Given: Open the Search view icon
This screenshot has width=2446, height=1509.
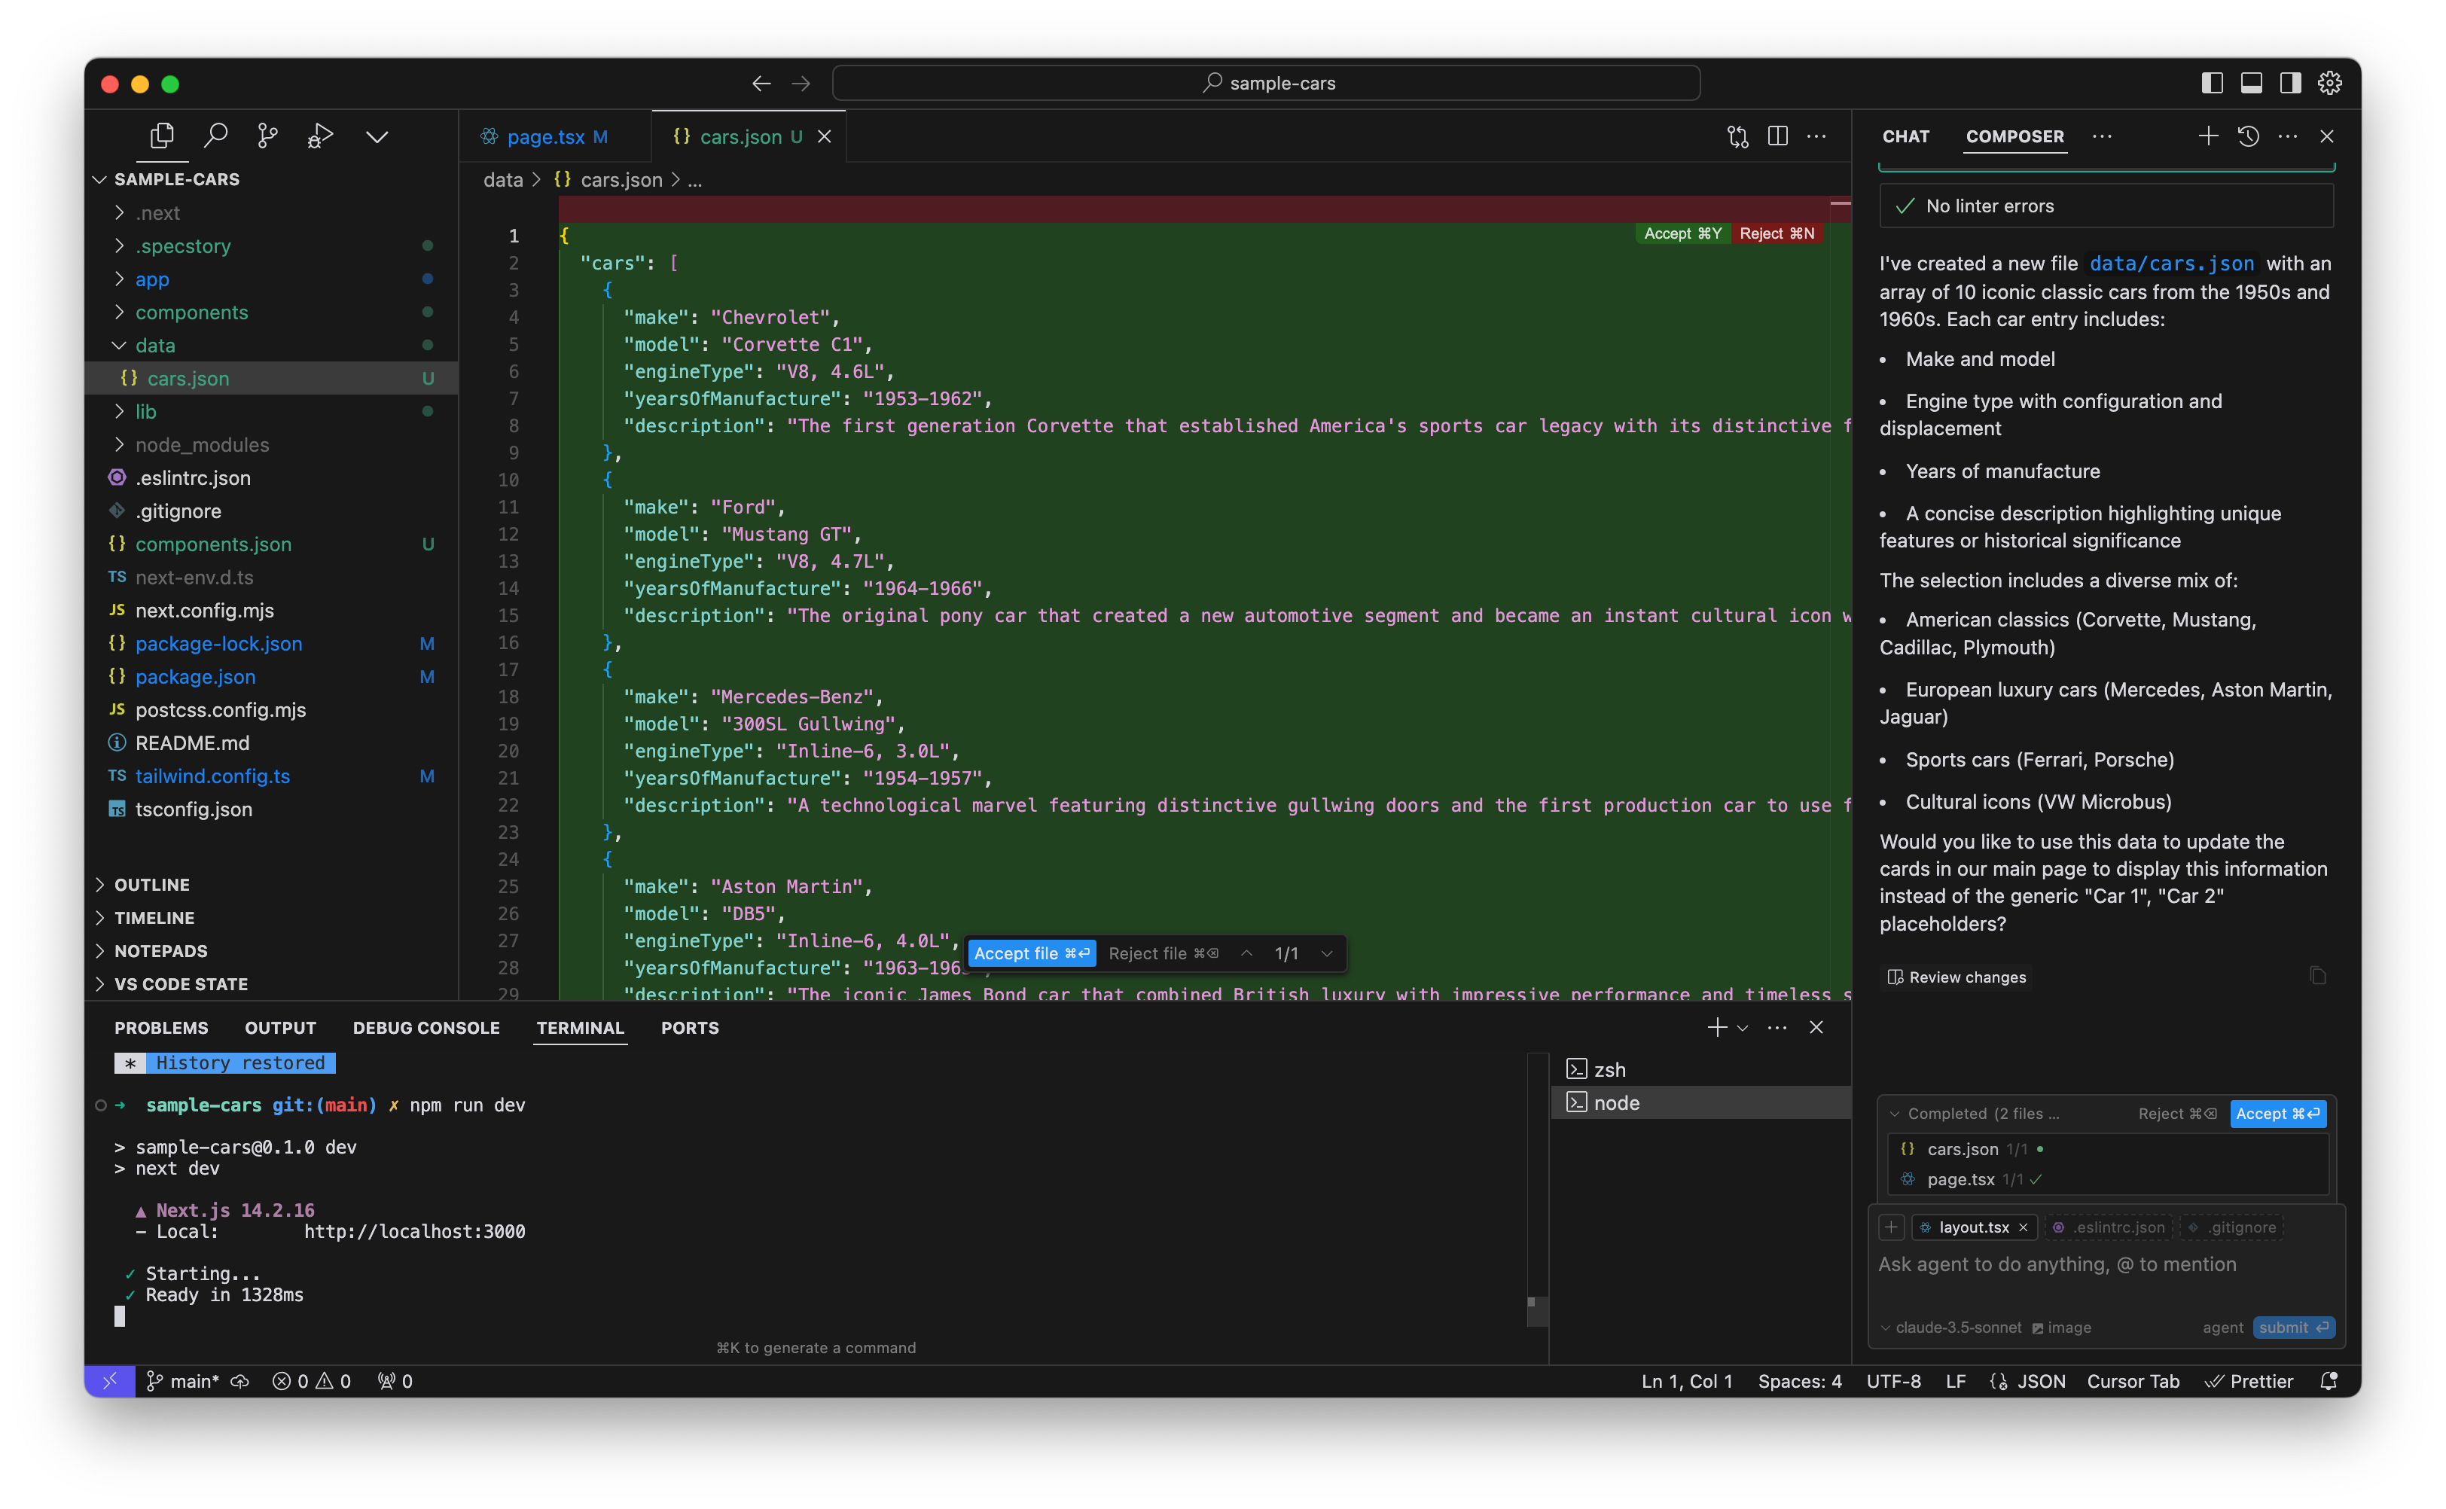Looking at the screenshot, I should point(215,136).
